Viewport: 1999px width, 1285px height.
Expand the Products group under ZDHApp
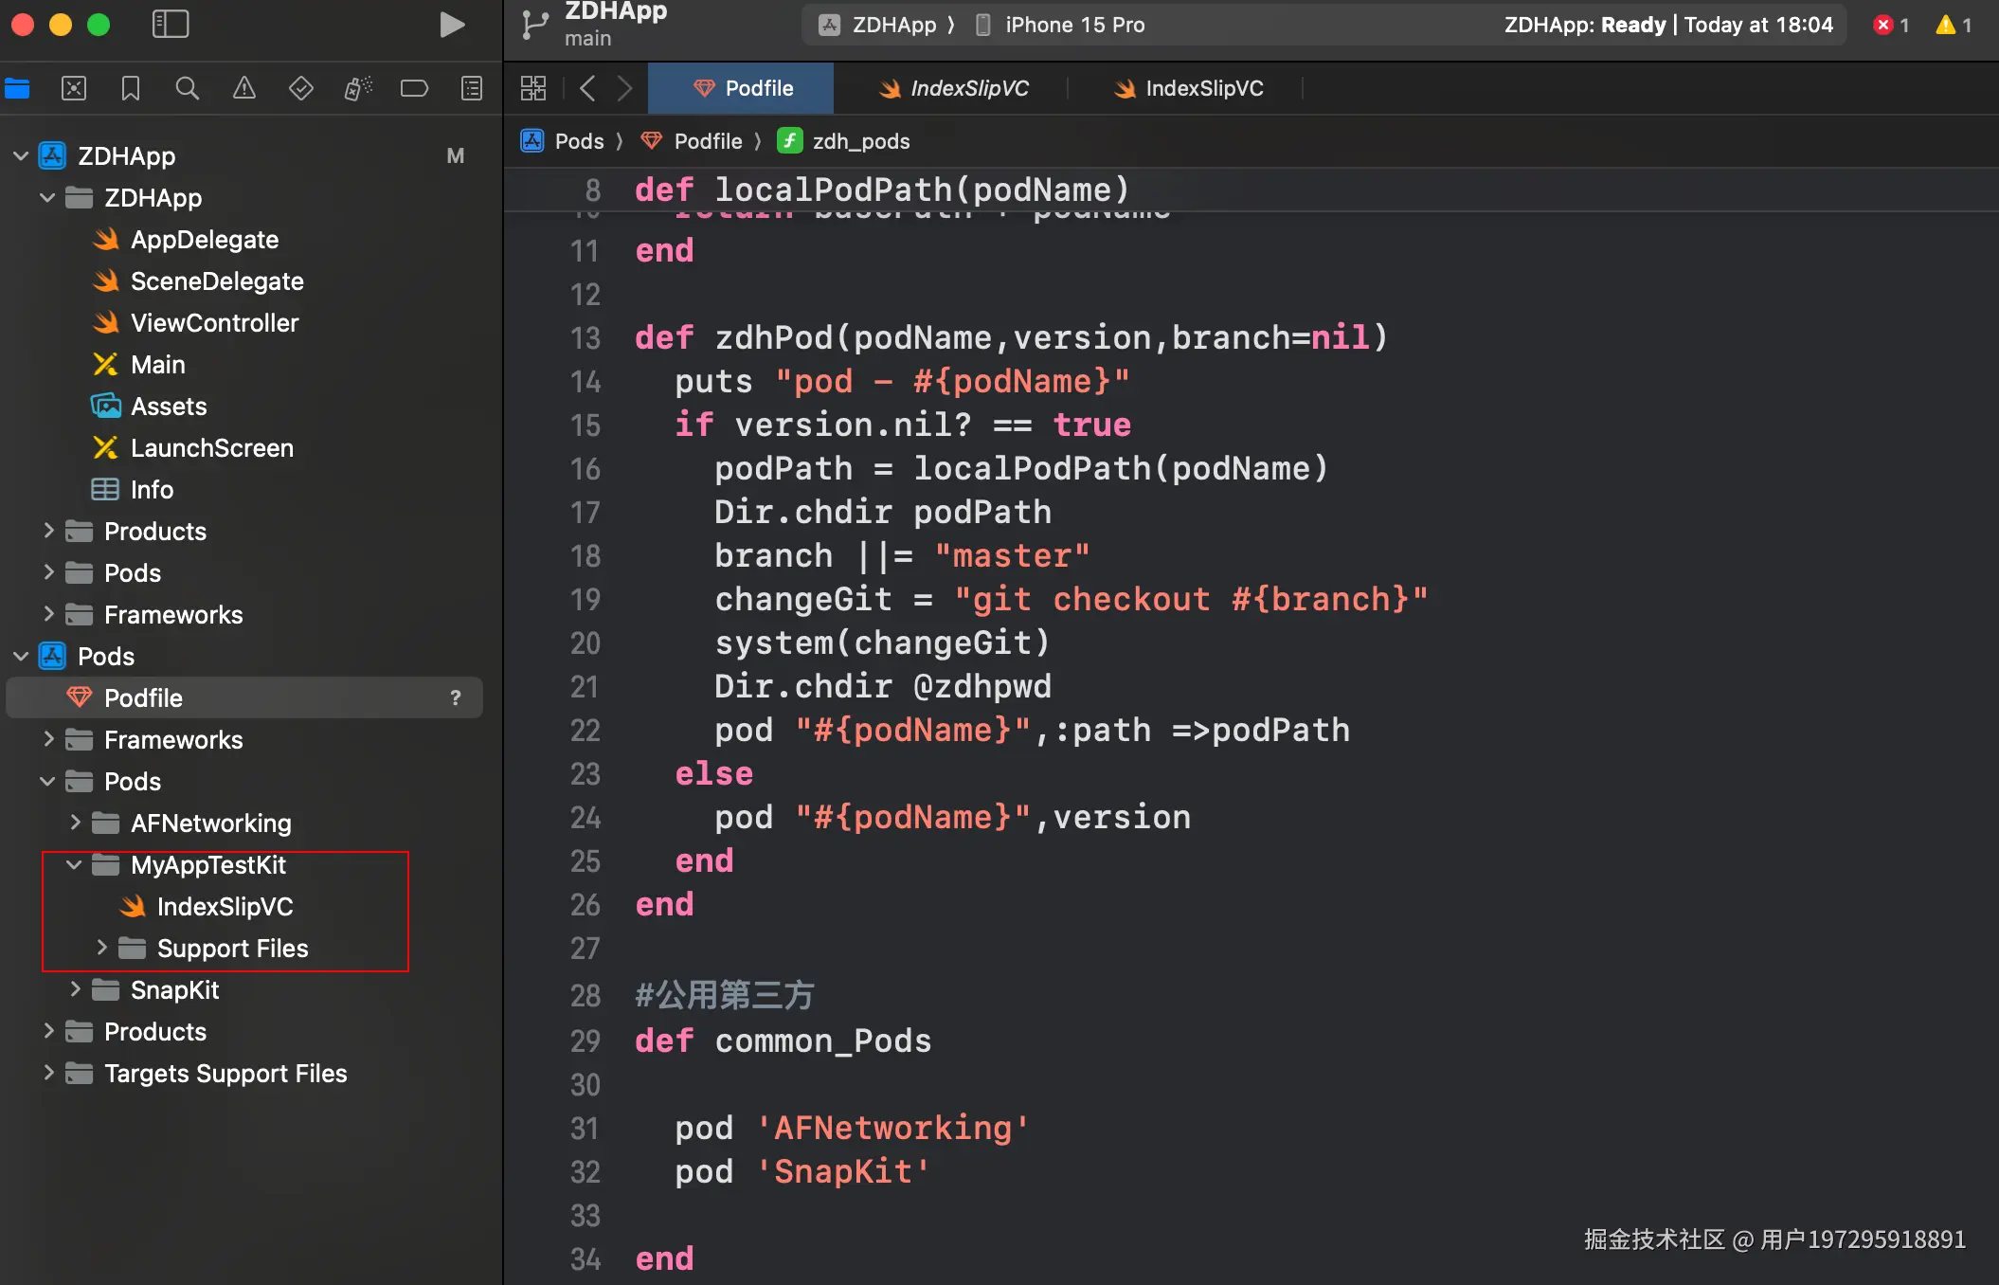pyautogui.click(x=48, y=531)
